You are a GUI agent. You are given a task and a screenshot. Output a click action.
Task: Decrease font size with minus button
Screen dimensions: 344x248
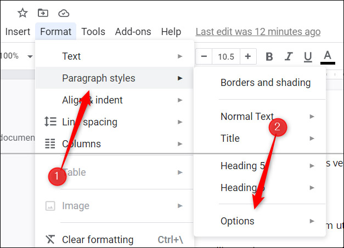tap(204, 56)
